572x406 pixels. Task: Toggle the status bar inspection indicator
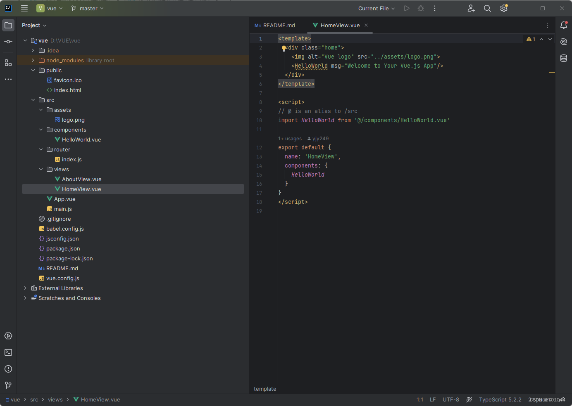[469, 400]
